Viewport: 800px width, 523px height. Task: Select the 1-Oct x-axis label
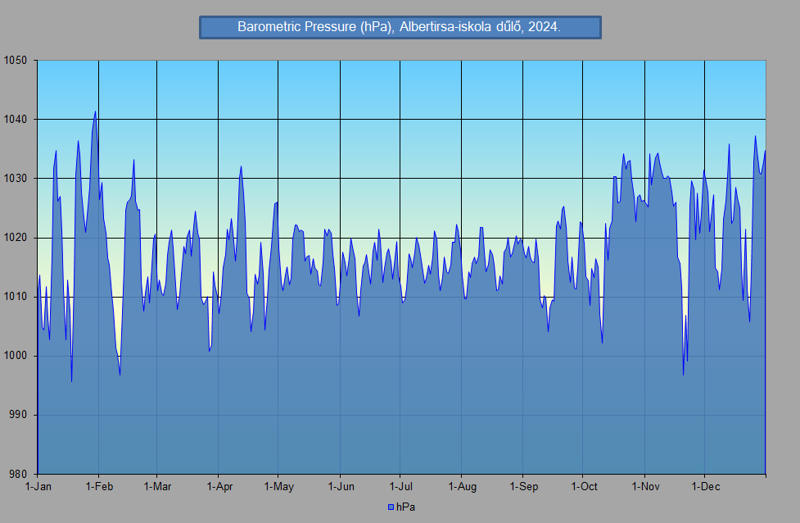tap(583, 487)
